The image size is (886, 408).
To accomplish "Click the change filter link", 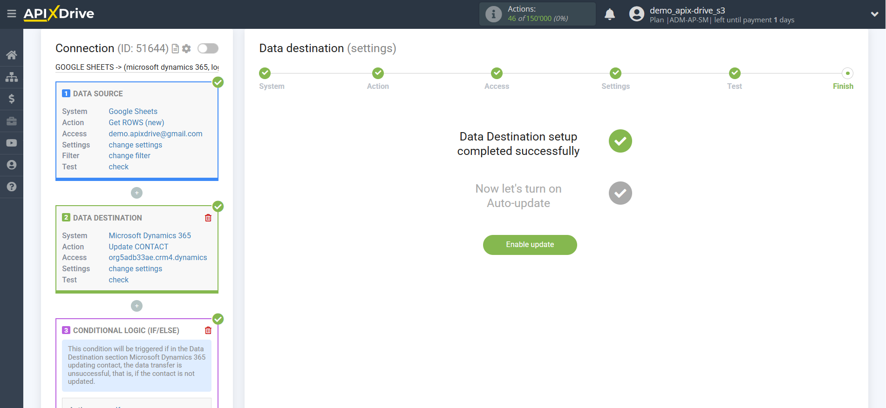I will (x=129, y=155).
